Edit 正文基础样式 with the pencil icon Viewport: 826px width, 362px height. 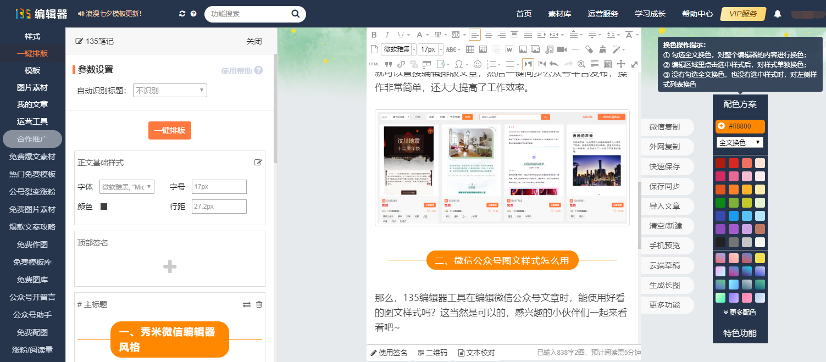tap(258, 162)
